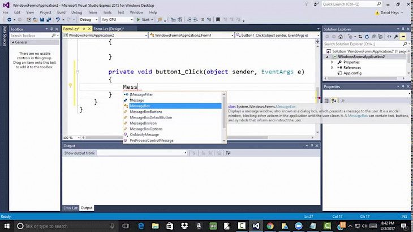This screenshot has height=232, width=413.
Task: Open the Build menu
Action: [x=61, y=12]
